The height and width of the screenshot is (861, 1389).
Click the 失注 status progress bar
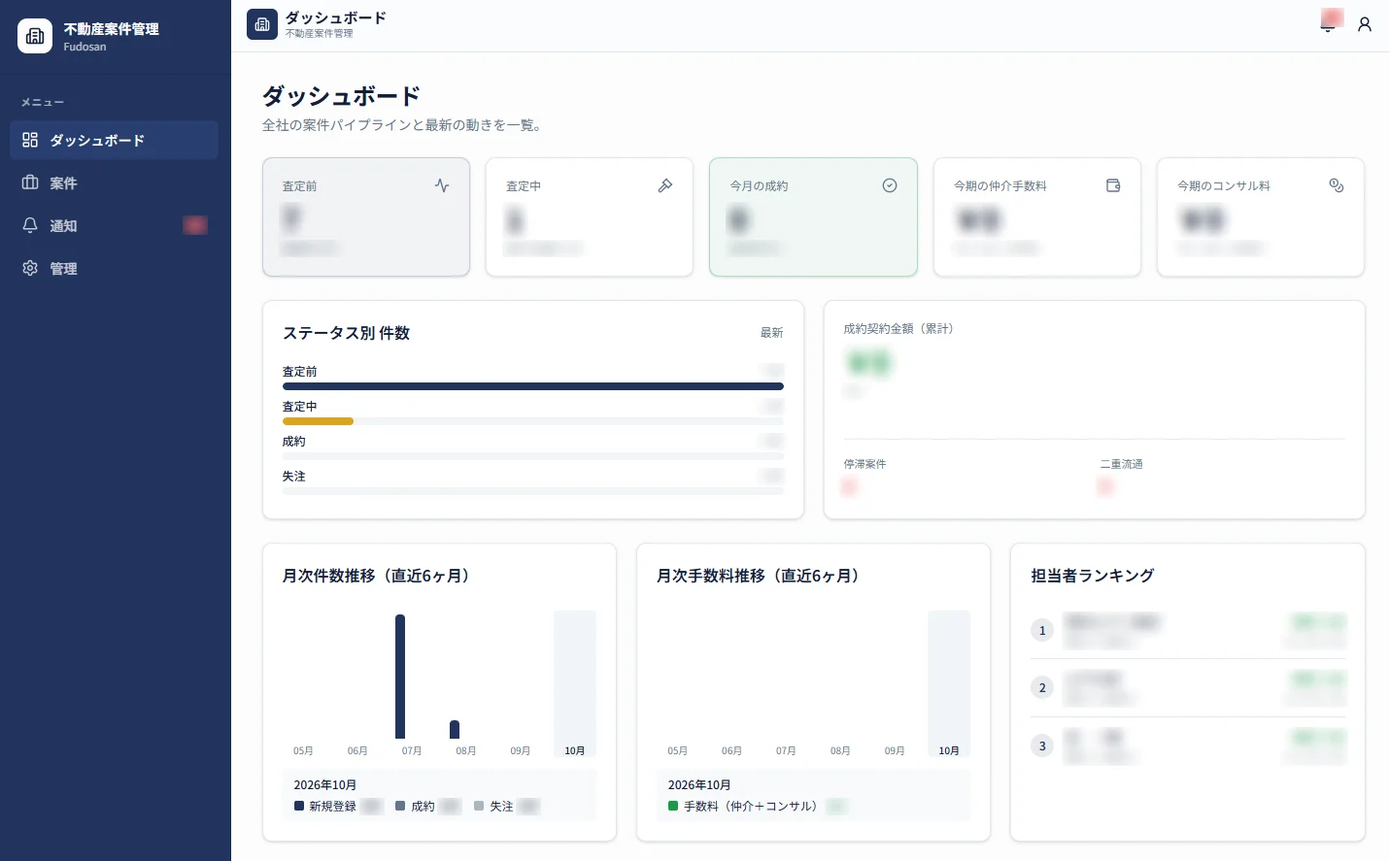(533, 491)
